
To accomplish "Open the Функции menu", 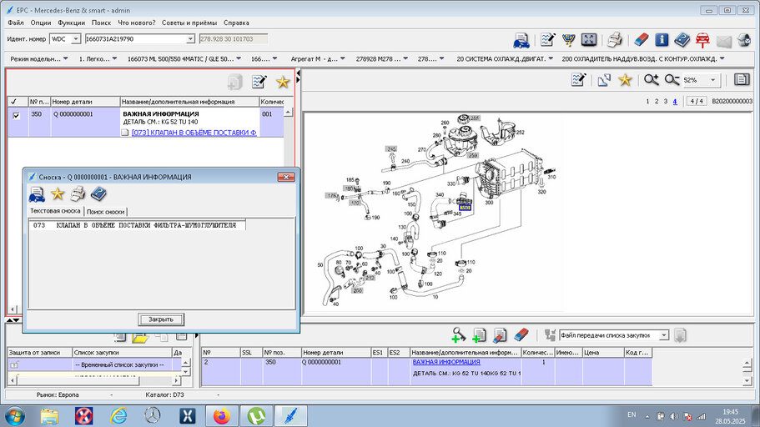I will click(71, 23).
